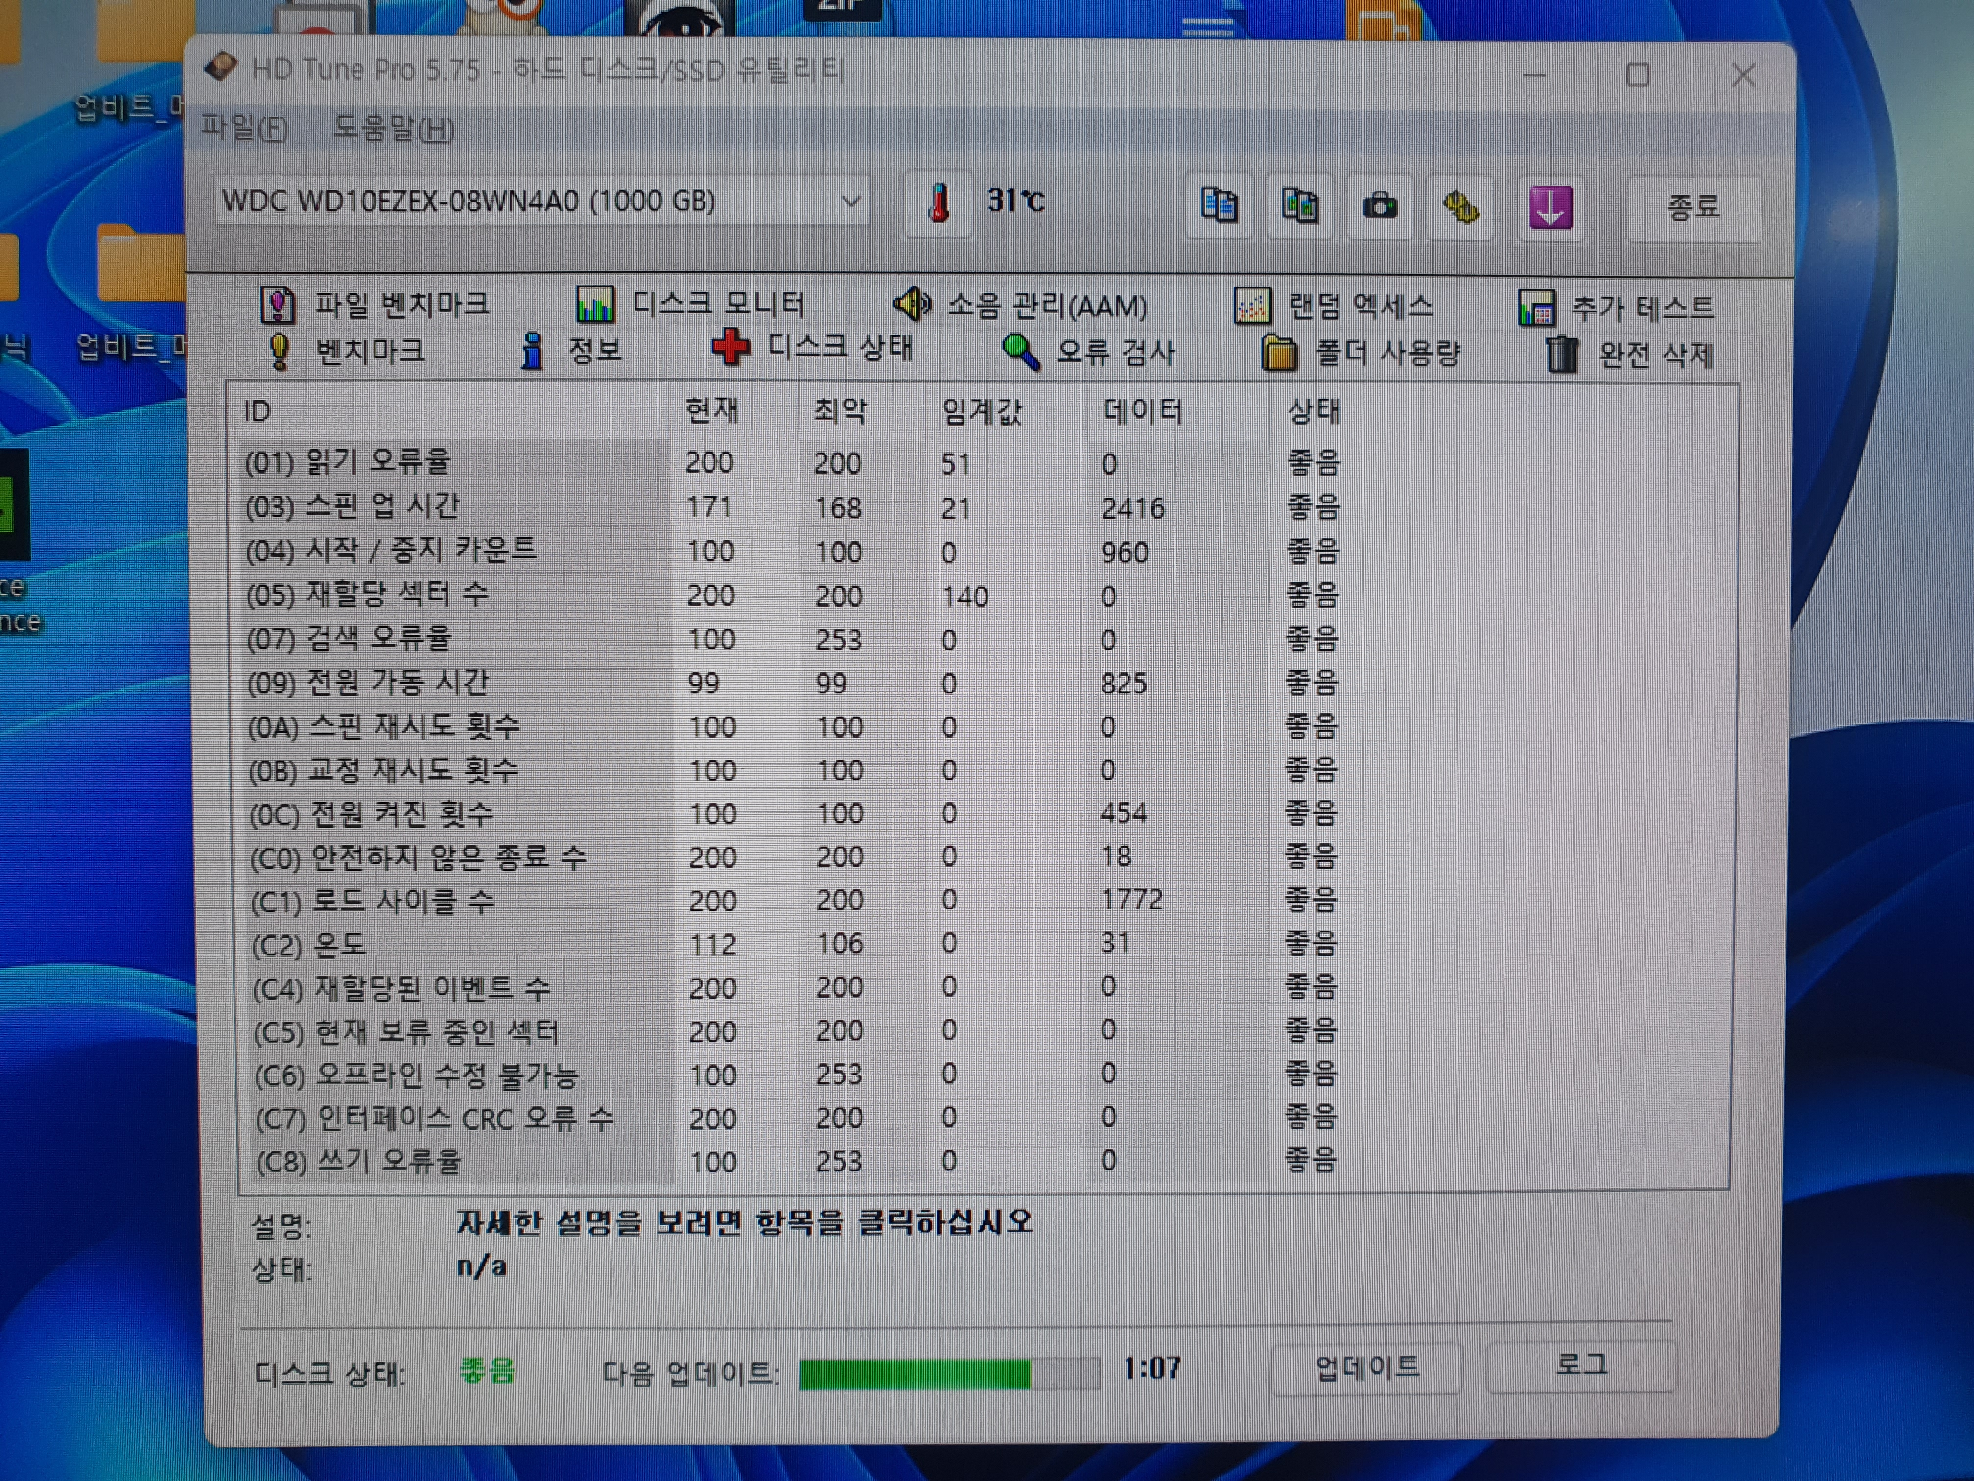Click the folder icon of 폴더 사용량
The width and height of the screenshot is (1974, 1481).
pos(1279,354)
